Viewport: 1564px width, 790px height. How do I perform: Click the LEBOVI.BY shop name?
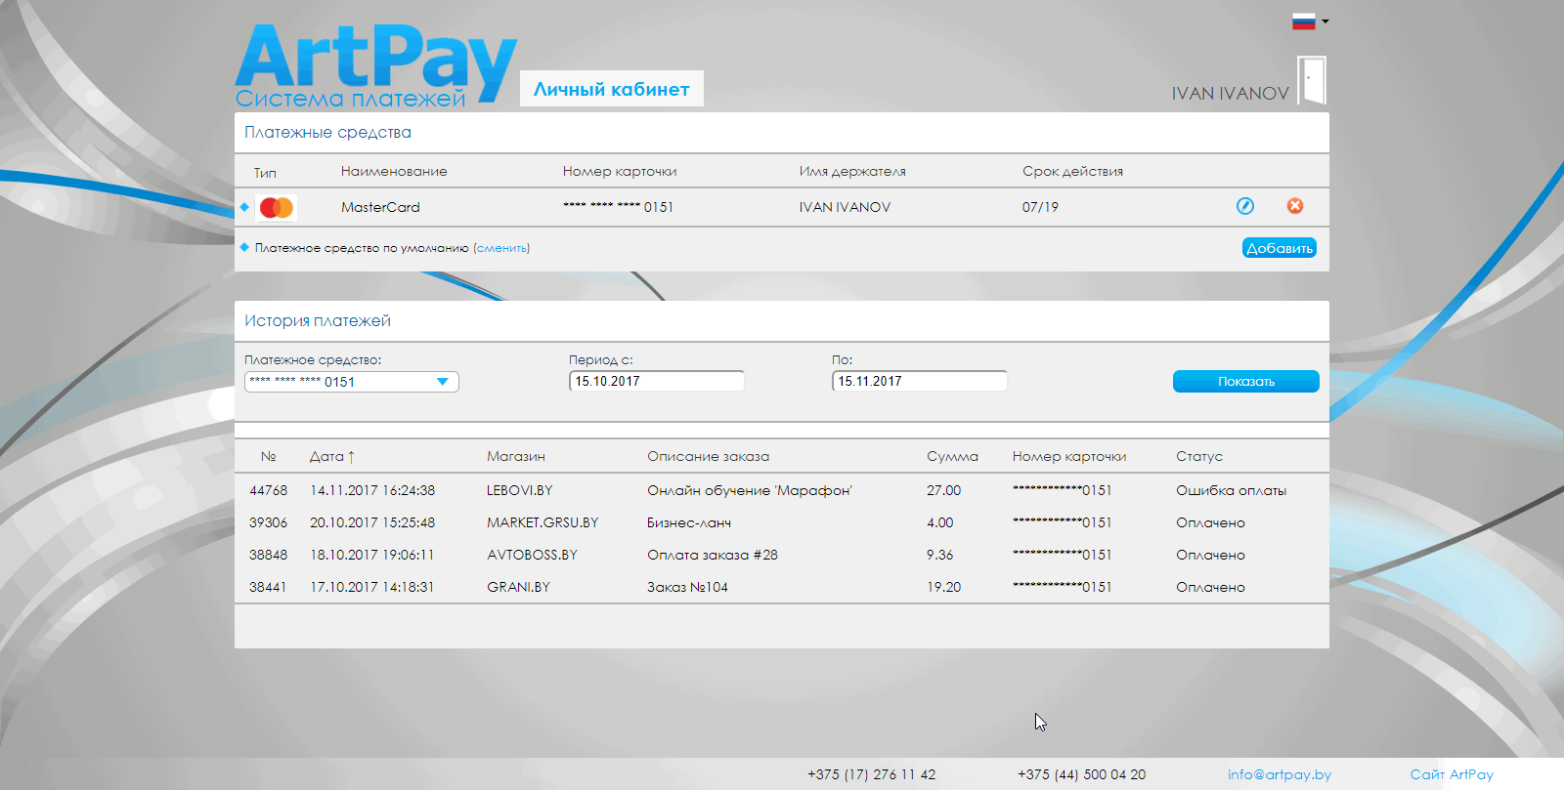[x=520, y=490]
